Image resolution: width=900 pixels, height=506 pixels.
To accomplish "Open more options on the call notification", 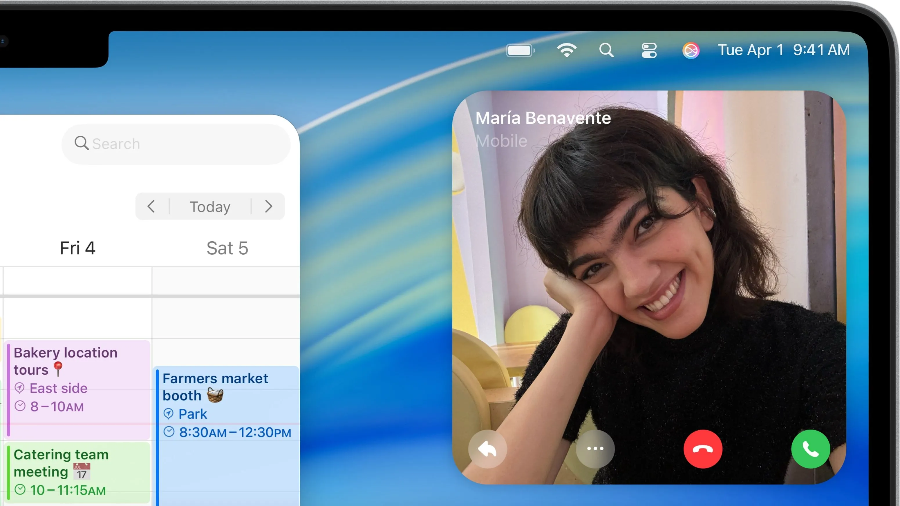I will point(595,449).
